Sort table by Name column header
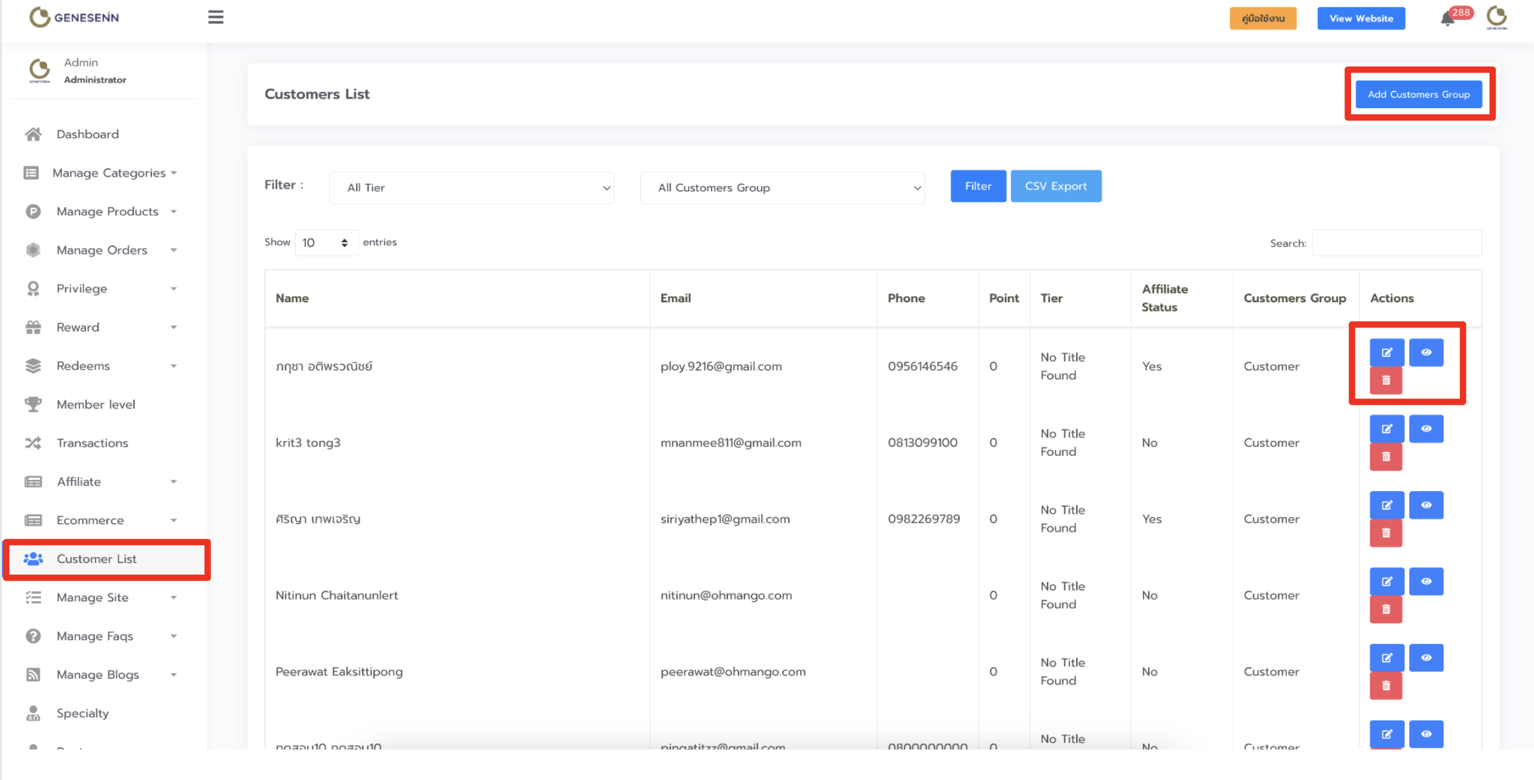This screenshot has width=1534, height=780. pos(293,298)
